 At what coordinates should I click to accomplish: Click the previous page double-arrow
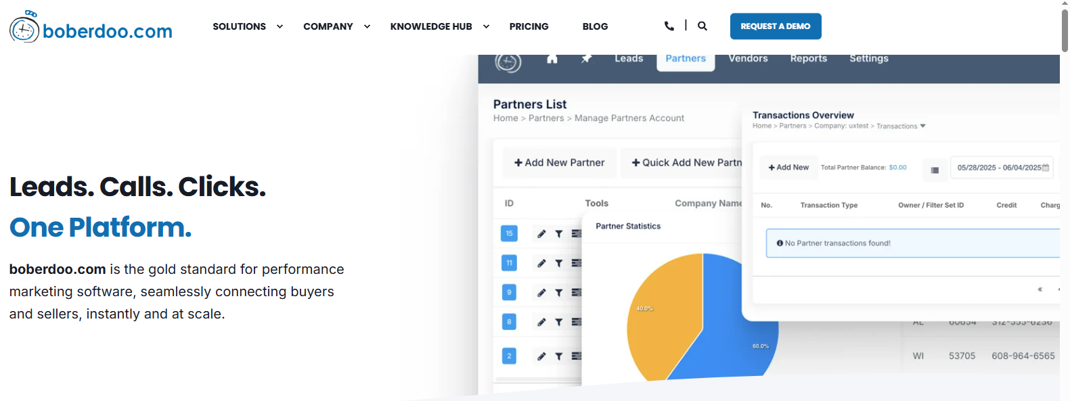[1040, 289]
